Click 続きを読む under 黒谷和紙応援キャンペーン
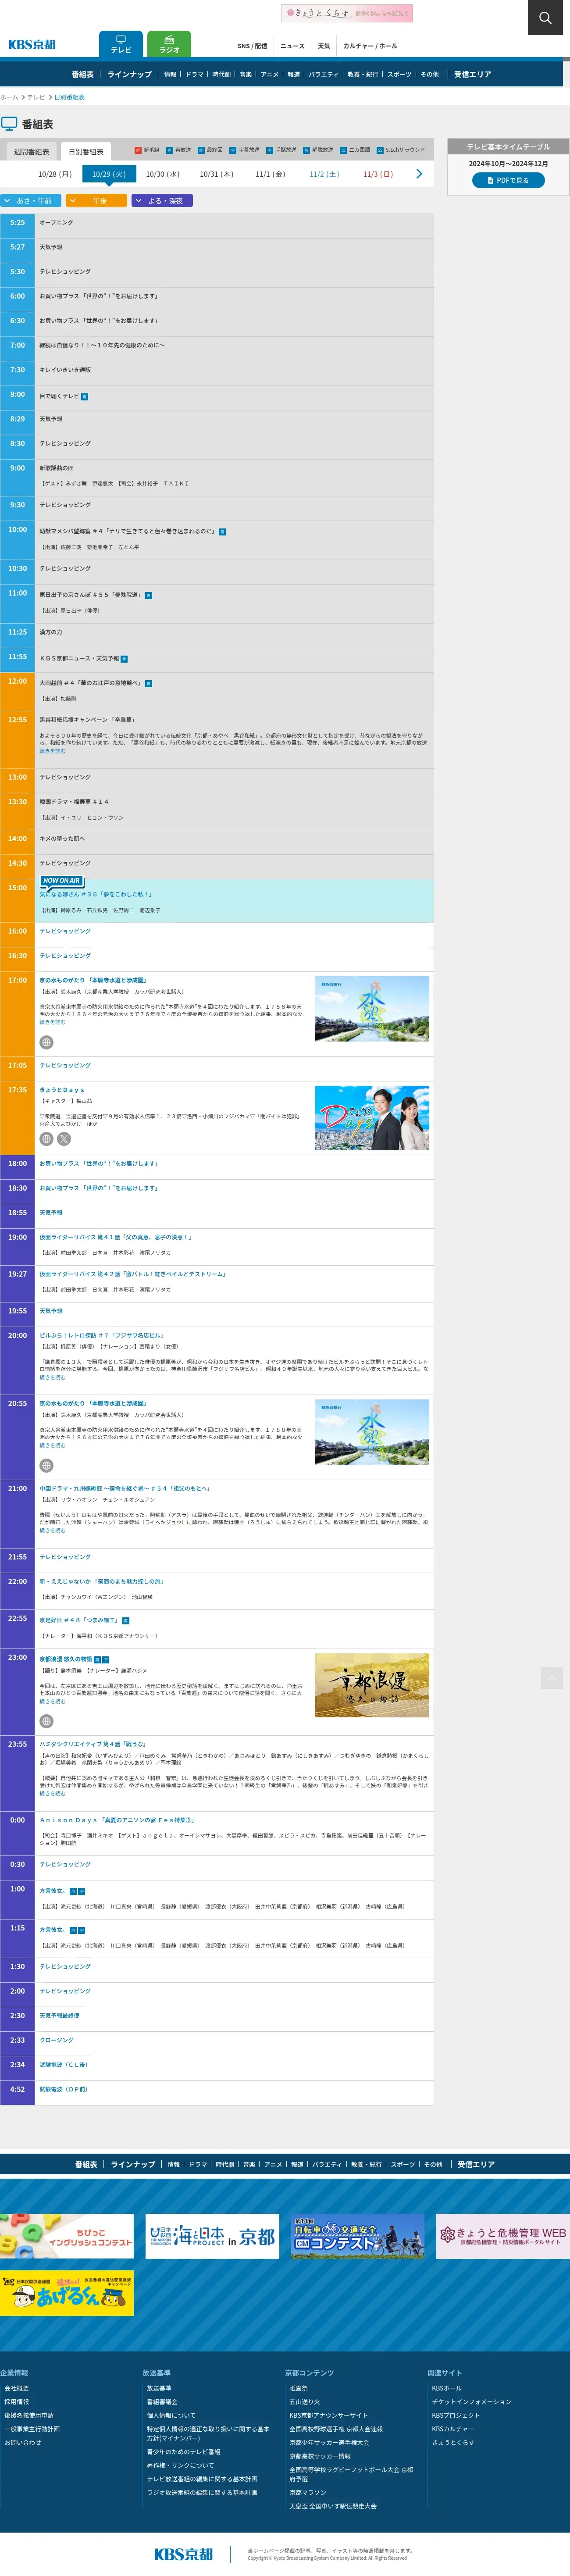 pos(52,751)
